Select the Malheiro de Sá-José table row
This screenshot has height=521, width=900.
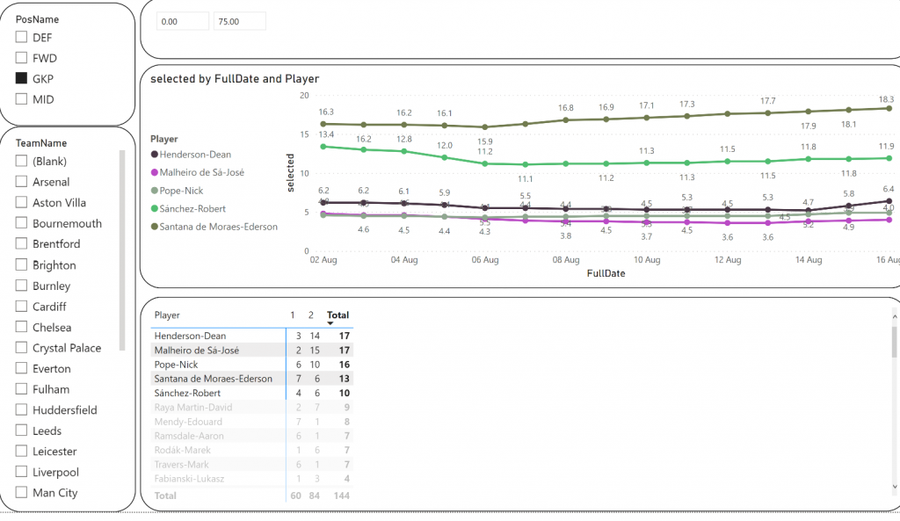251,350
